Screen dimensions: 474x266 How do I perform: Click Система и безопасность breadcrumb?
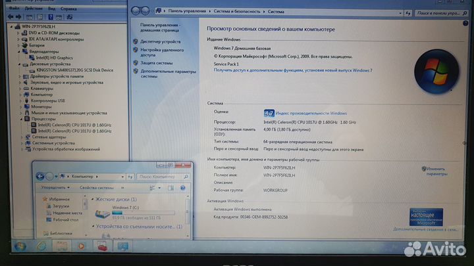pyautogui.click(x=237, y=11)
